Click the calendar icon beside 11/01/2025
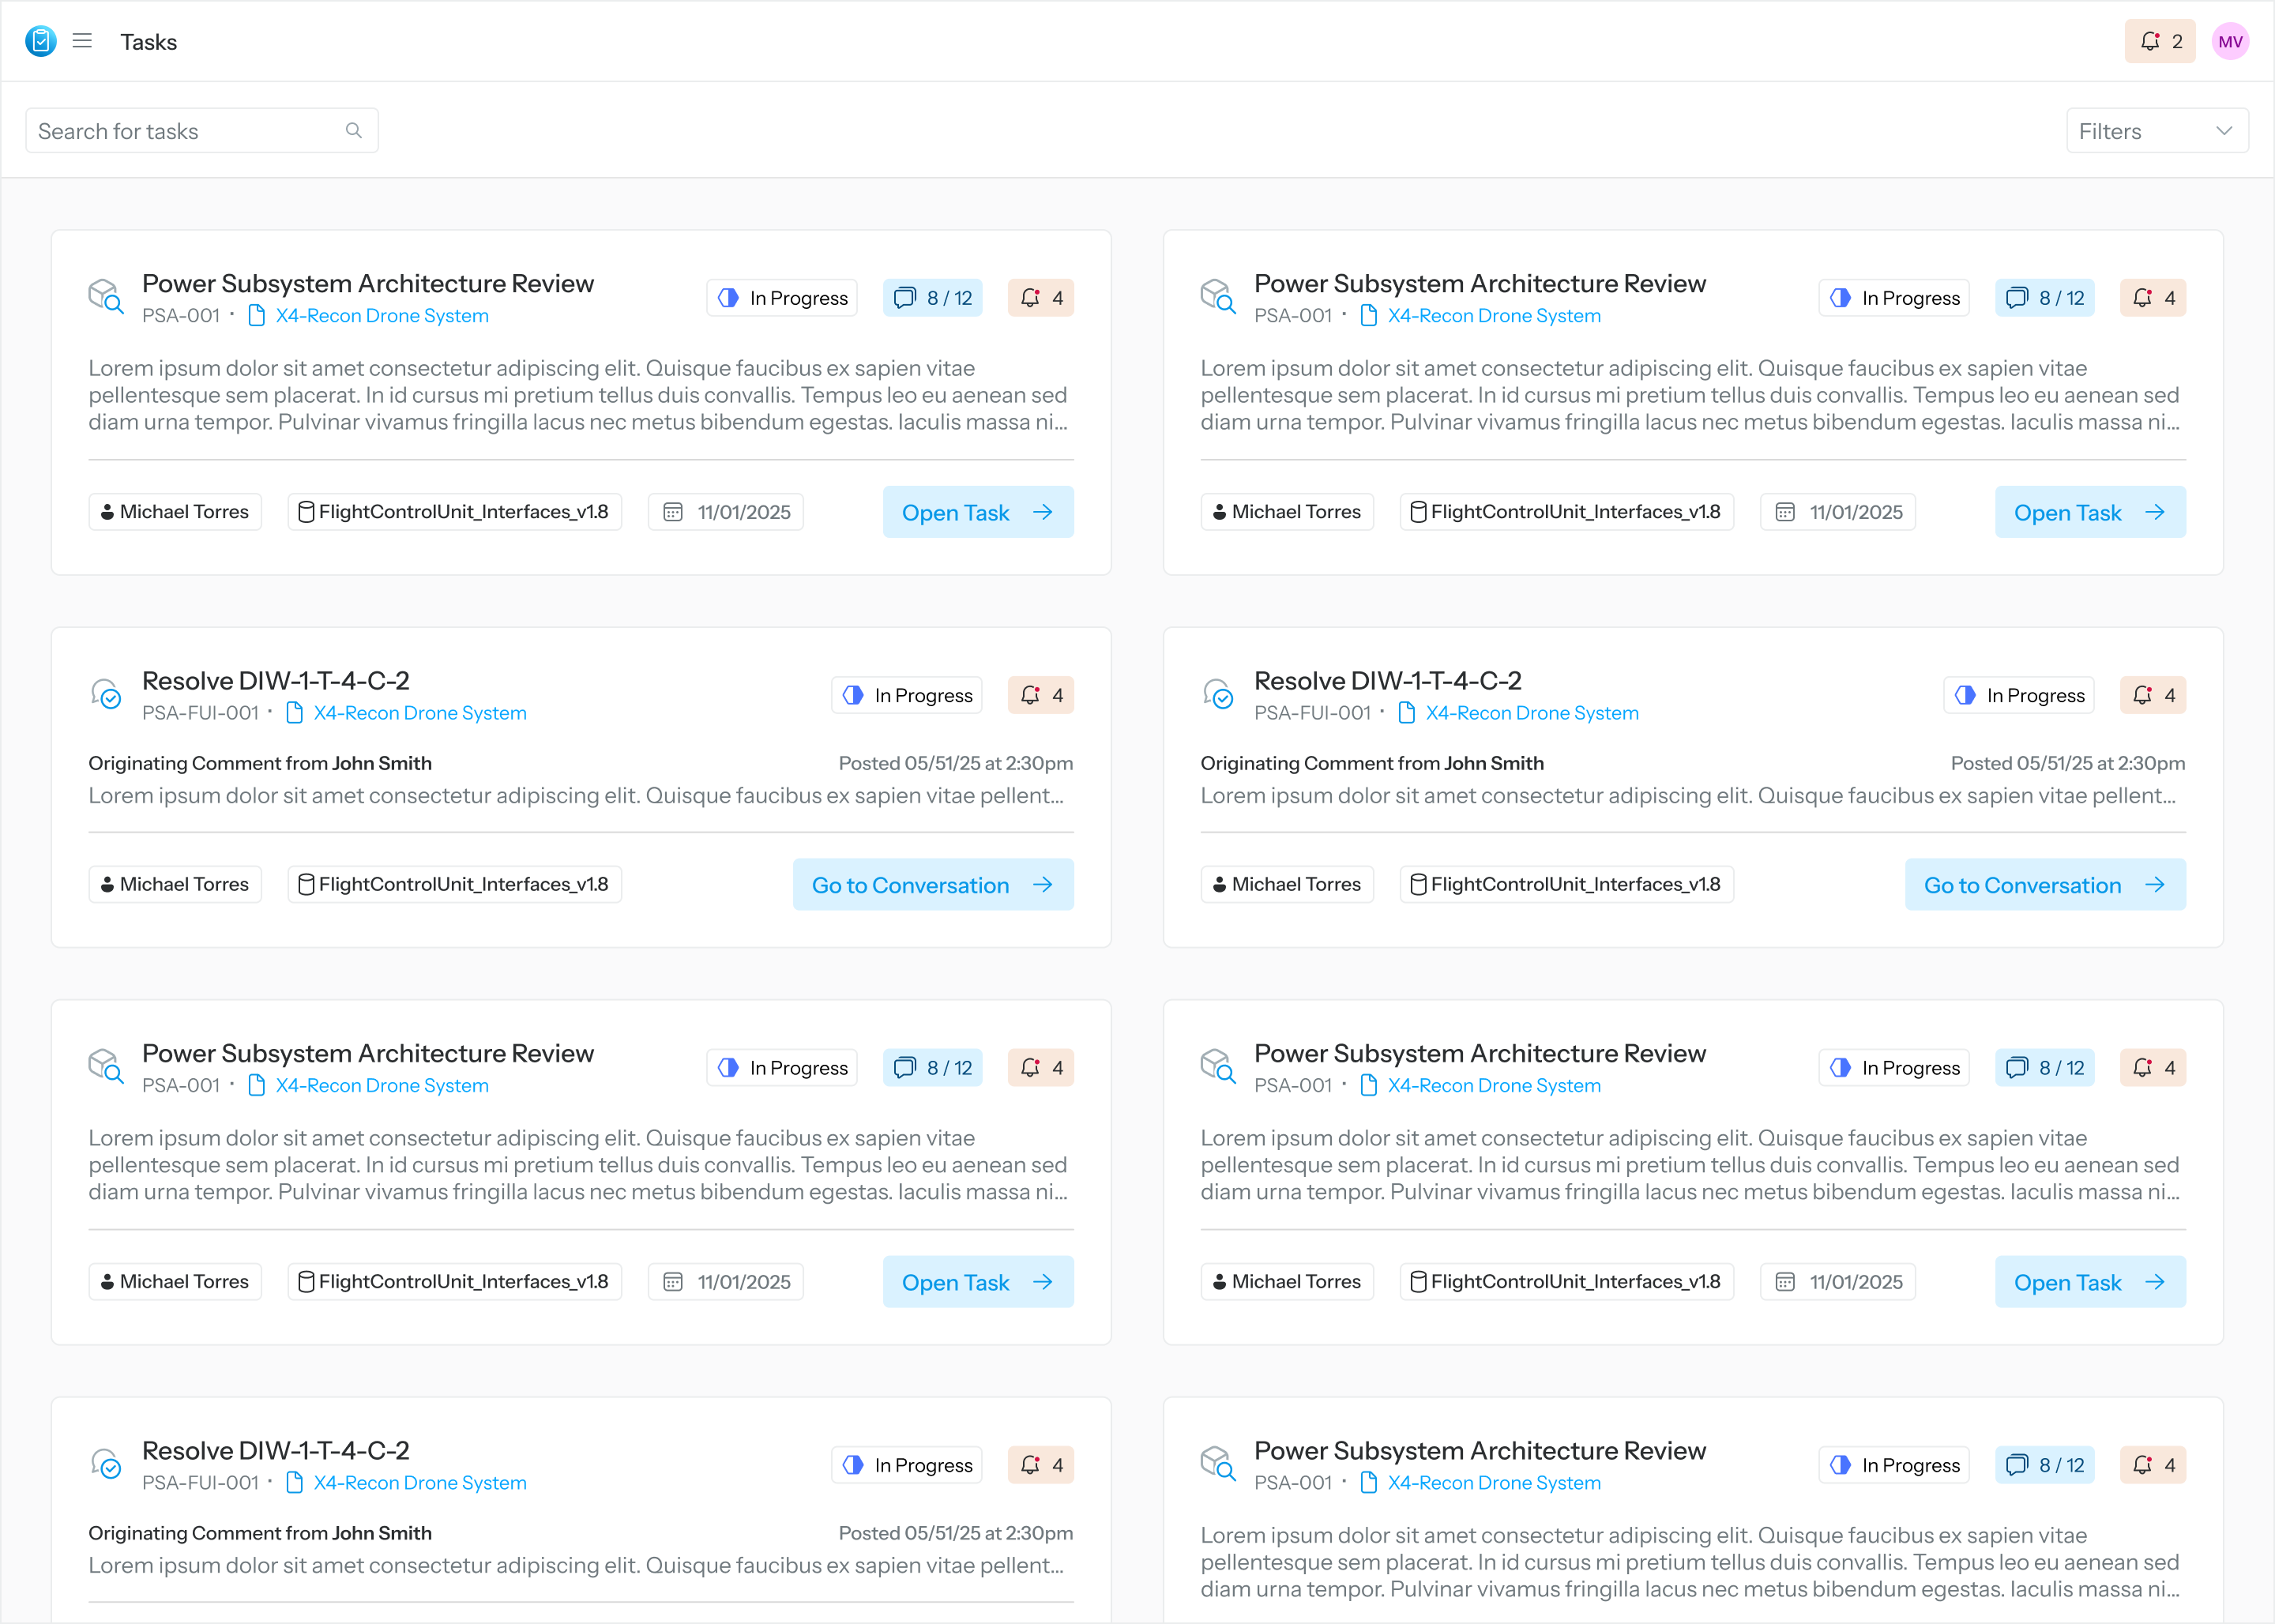 click(x=673, y=511)
